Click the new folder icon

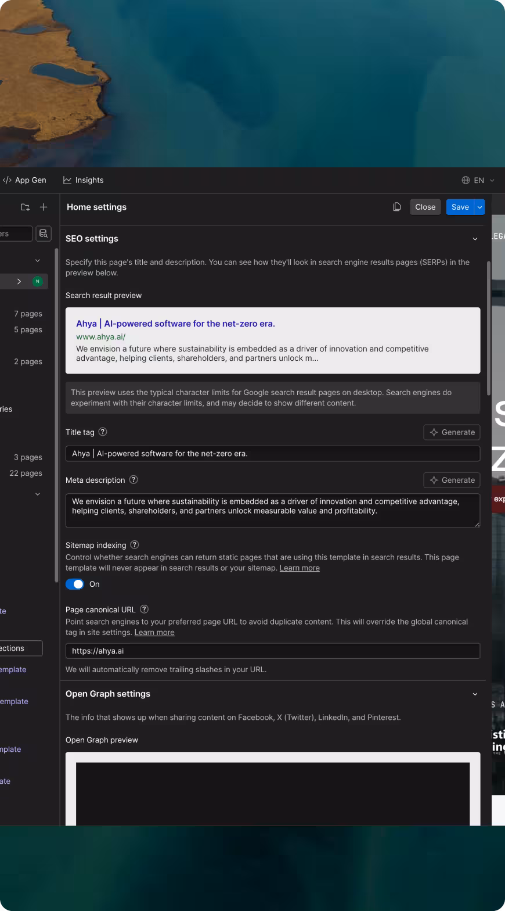pyautogui.click(x=25, y=207)
